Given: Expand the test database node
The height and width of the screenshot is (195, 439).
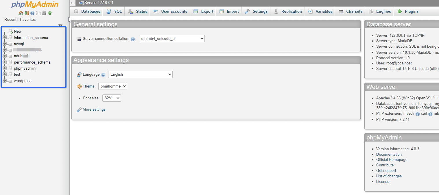Looking at the screenshot, I should (x=5, y=74).
